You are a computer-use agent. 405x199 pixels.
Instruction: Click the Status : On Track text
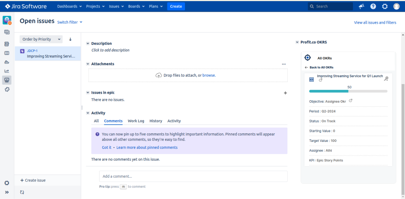tap(322, 121)
